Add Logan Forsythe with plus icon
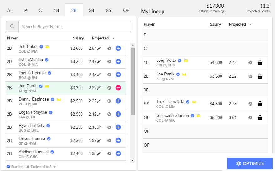The width and height of the screenshot is (275, 171). [118, 114]
